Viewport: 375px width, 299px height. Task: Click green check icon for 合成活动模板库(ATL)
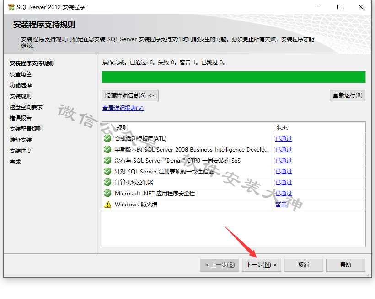[x=107, y=138]
